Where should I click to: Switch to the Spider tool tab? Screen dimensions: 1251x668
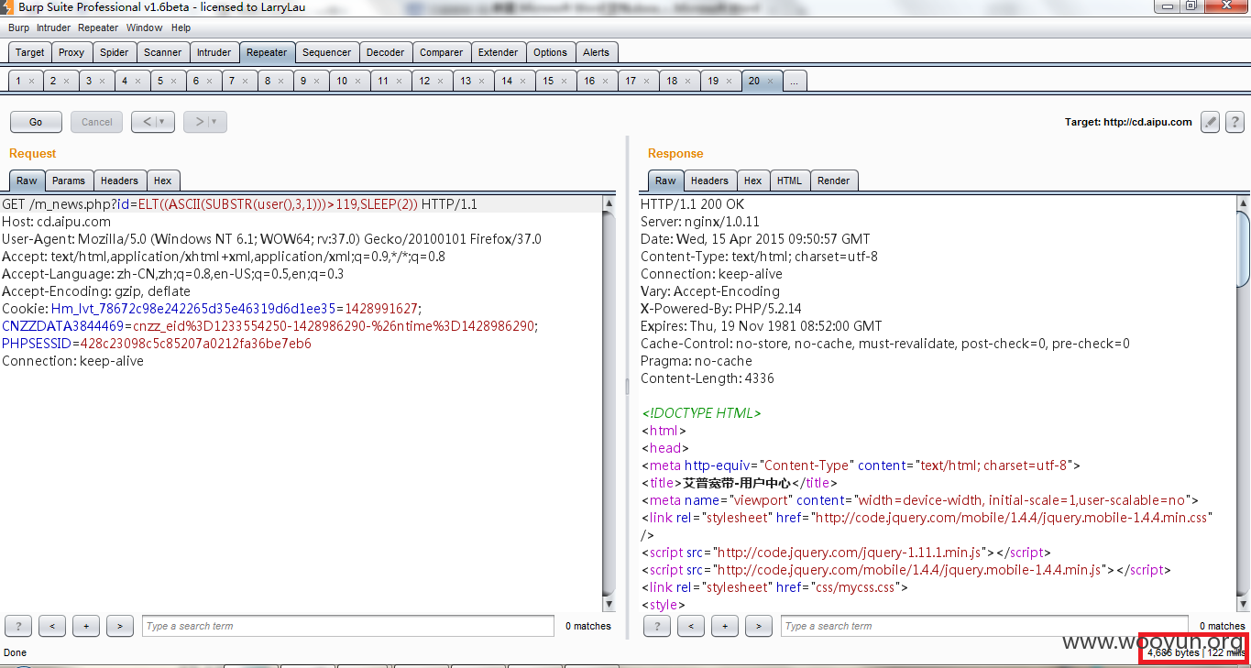(115, 52)
